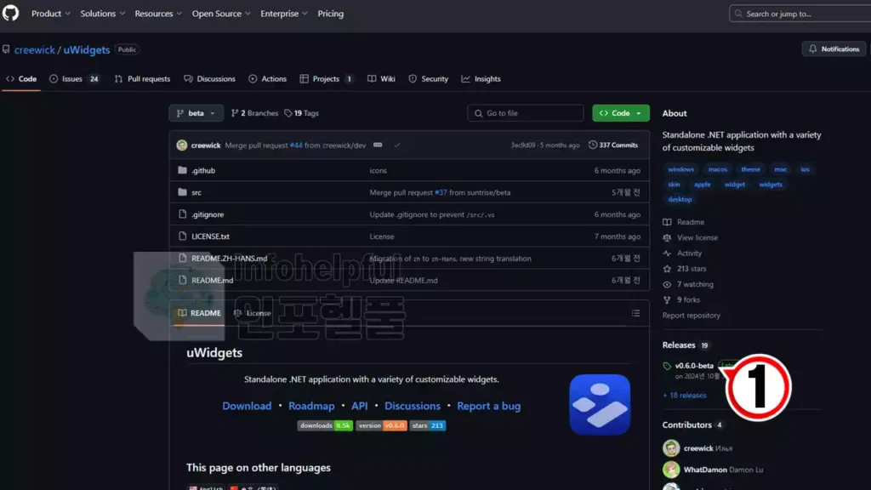Show commit status check mark details
Screen dimensions: 871x490
[x=396, y=145]
